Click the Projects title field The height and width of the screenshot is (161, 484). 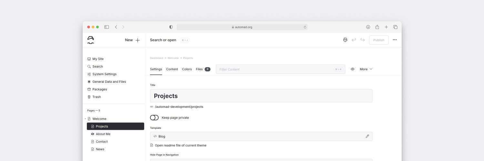point(261,96)
